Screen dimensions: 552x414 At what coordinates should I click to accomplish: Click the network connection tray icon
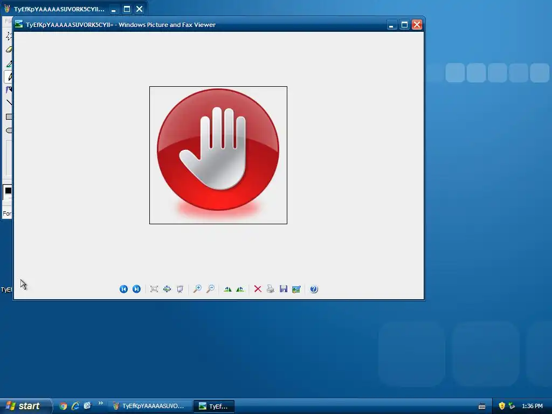point(512,406)
